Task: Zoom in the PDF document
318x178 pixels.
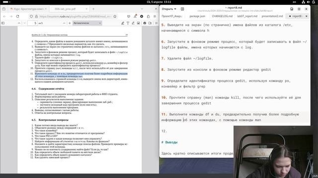Action: (x=70, y=23)
